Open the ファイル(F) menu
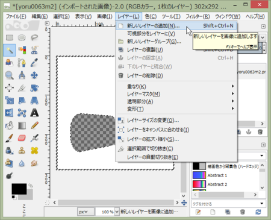Viewport: 271px width, 220px height. pyautogui.click(x=16, y=16)
